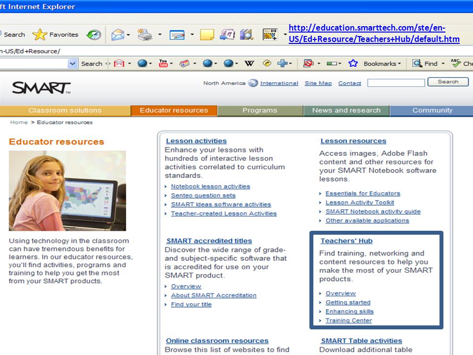473x355 pixels.
Task: Open SMART Ideas software activities link
Action: tap(221, 205)
